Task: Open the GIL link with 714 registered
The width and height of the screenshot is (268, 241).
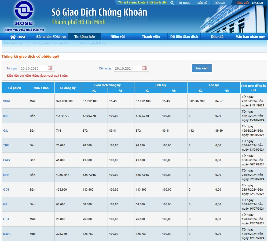Action: [5, 131]
